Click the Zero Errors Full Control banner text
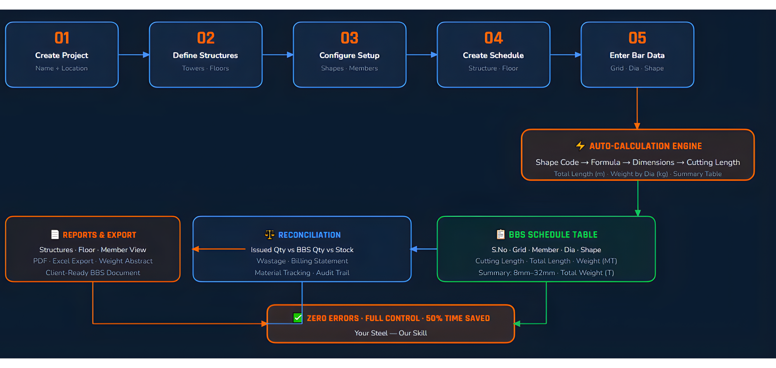 398,318
